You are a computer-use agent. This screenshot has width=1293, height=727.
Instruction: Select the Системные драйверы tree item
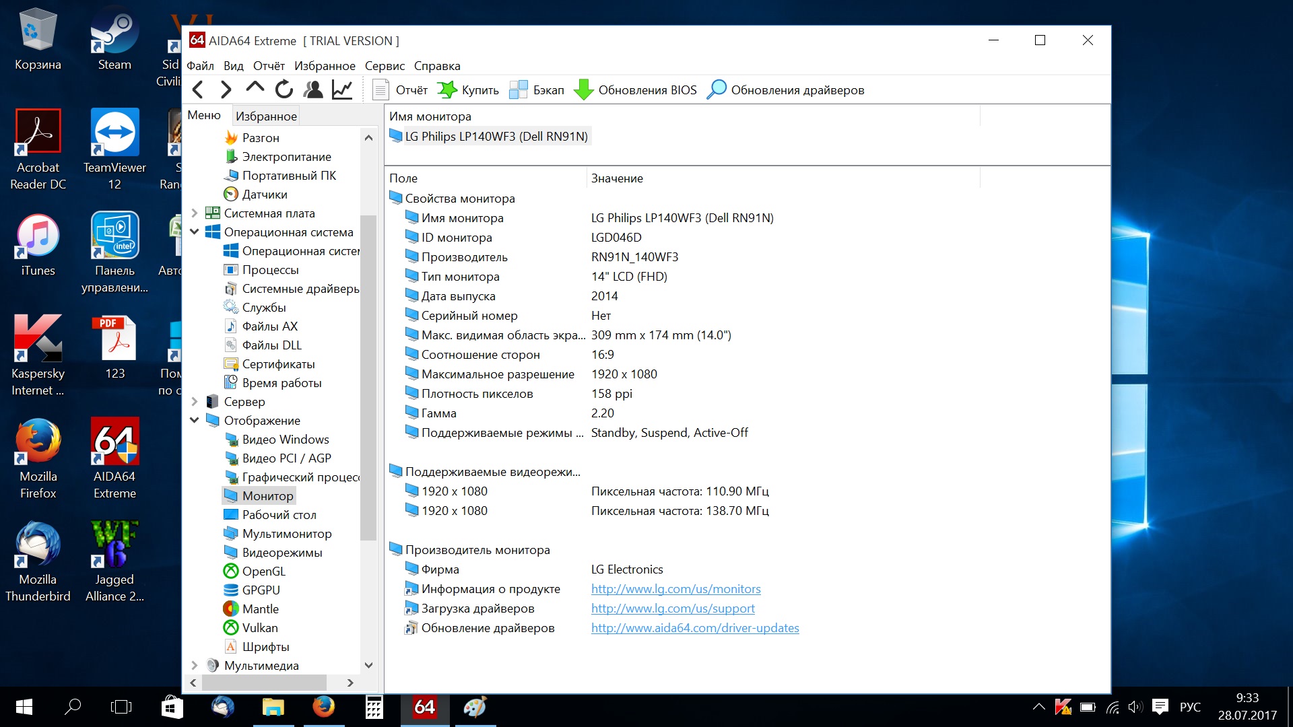coord(291,289)
